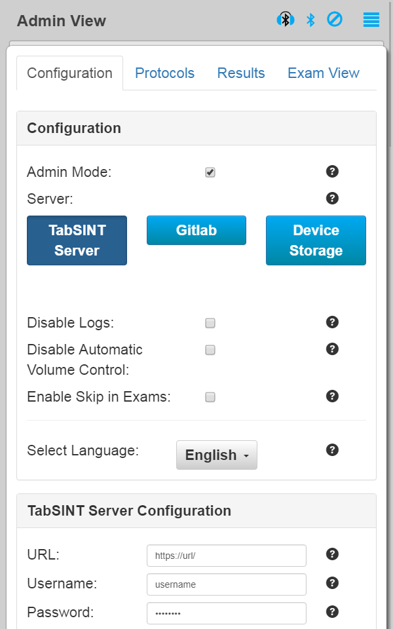Viewport: 393px width, 629px height.
Task: Show help for Server setting
Action: pyautogui.click(x=332, y=198)
